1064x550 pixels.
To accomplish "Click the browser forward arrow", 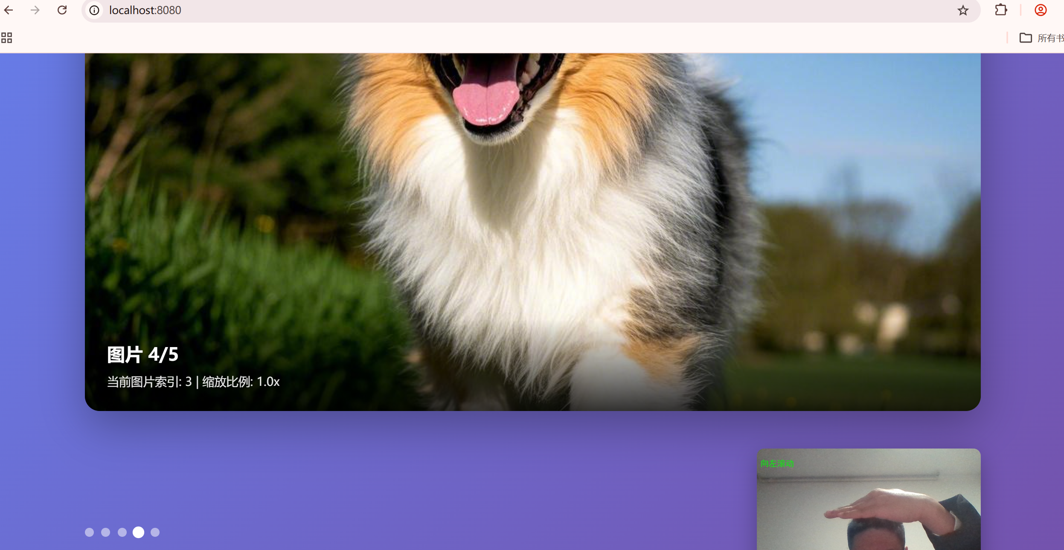I will pos(35,10).
